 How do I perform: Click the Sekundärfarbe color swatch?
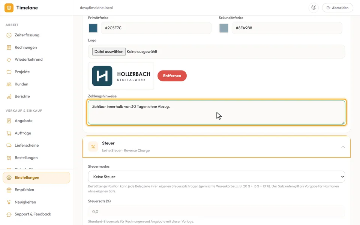pyautogui.click(x=223, y=28)
